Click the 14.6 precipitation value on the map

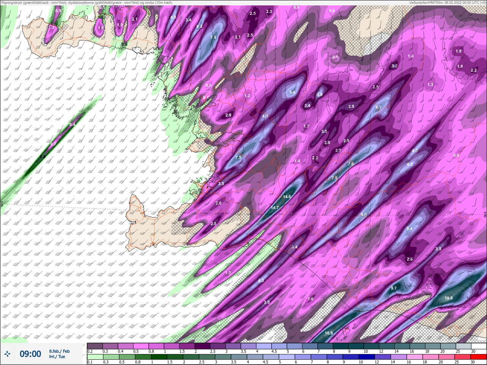pos(287,197)
